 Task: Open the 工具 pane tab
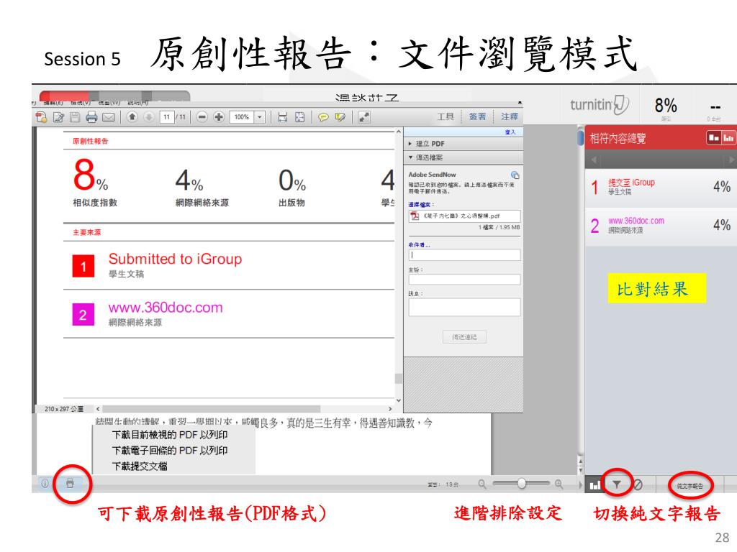[445, 116]
